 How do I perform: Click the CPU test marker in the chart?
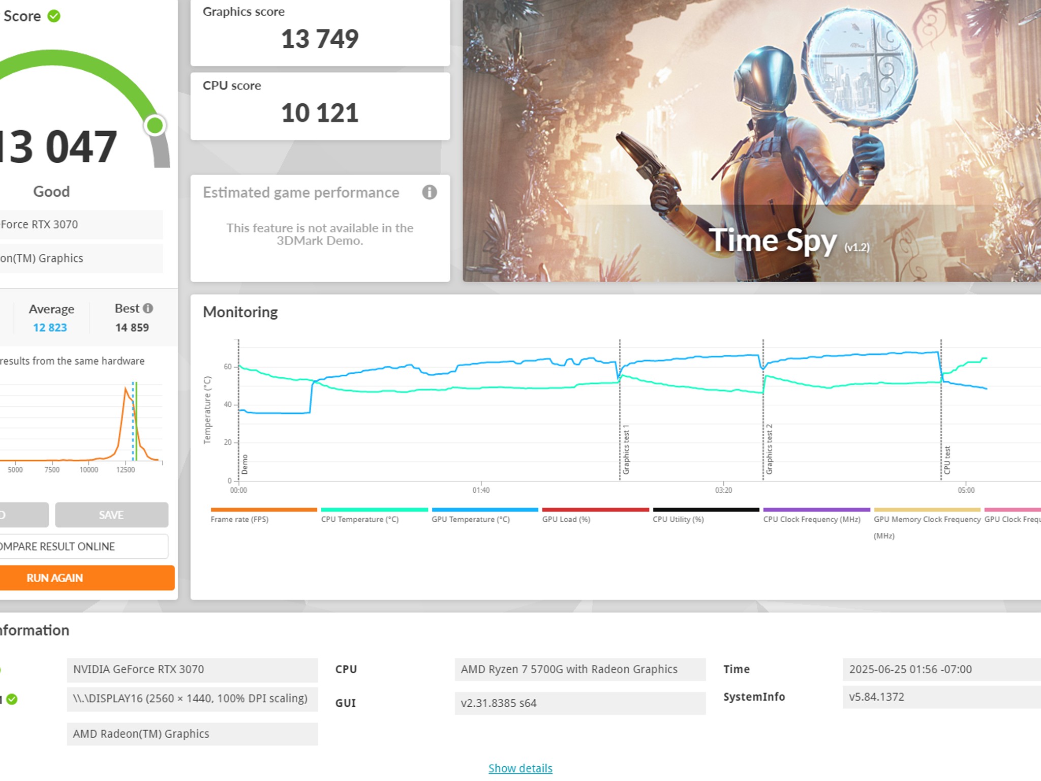(x=947, y=460)
